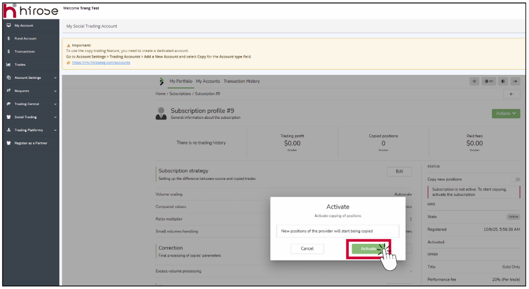Click the logout icon at top right
The height and width of the screenshot is (289, 529).
pos(515,81)
